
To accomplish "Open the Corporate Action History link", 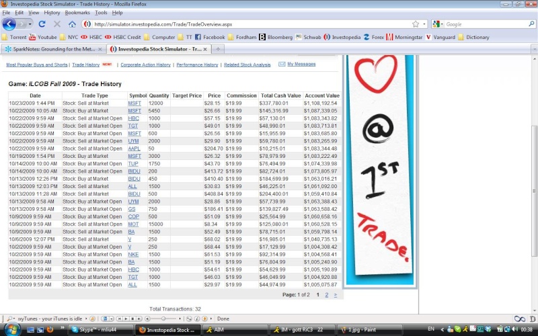I will point(145,65).
